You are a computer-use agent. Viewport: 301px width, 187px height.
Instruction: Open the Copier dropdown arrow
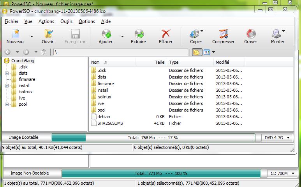tap(202, 31)
